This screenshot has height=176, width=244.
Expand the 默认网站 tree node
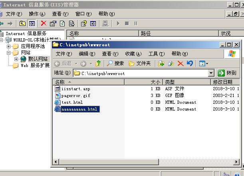pyautogui.click(x=16, y=59)
